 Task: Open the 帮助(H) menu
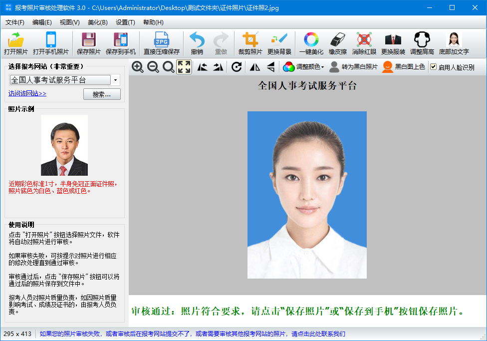(x=153, y=22)
